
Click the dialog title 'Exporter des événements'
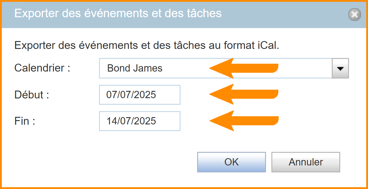click(x=118, y=14)
